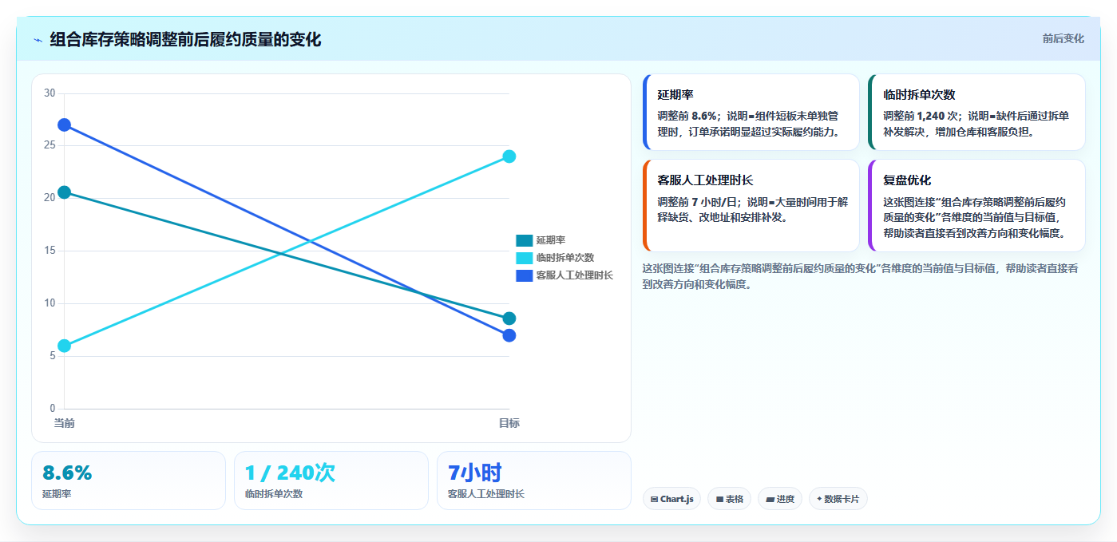
Task: Select the 进度 tag
Action: (x=780, y=499)
